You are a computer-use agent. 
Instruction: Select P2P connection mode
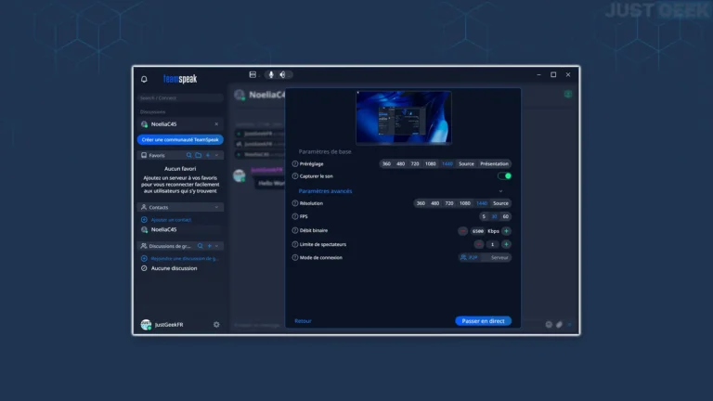(x=469, y=257)
